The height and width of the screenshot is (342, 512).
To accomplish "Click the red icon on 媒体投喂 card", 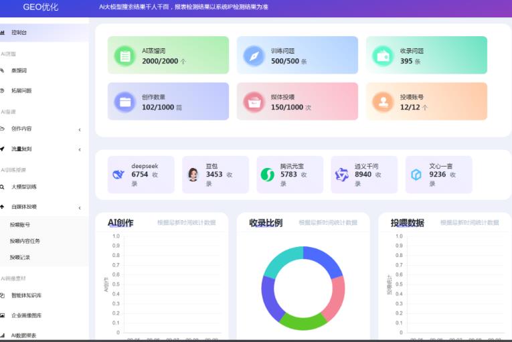I will coord(254,102).
